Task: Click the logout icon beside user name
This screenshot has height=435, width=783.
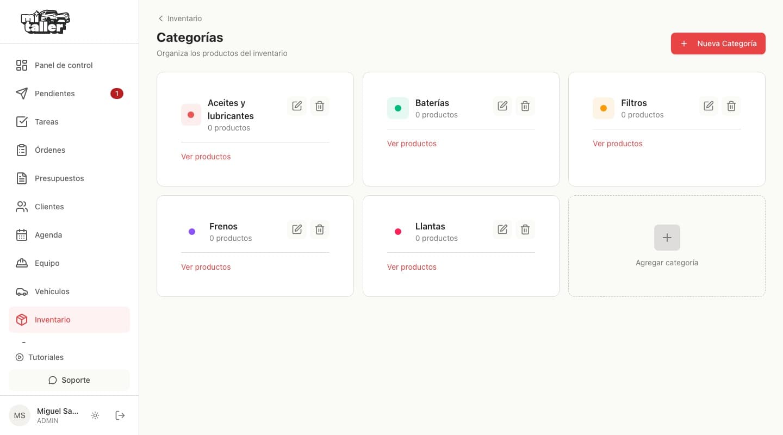Action: point(120,415)
